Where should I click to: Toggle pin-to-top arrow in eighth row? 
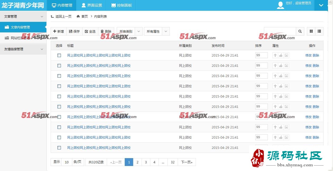pyautogui.click(x=275, y=127)
